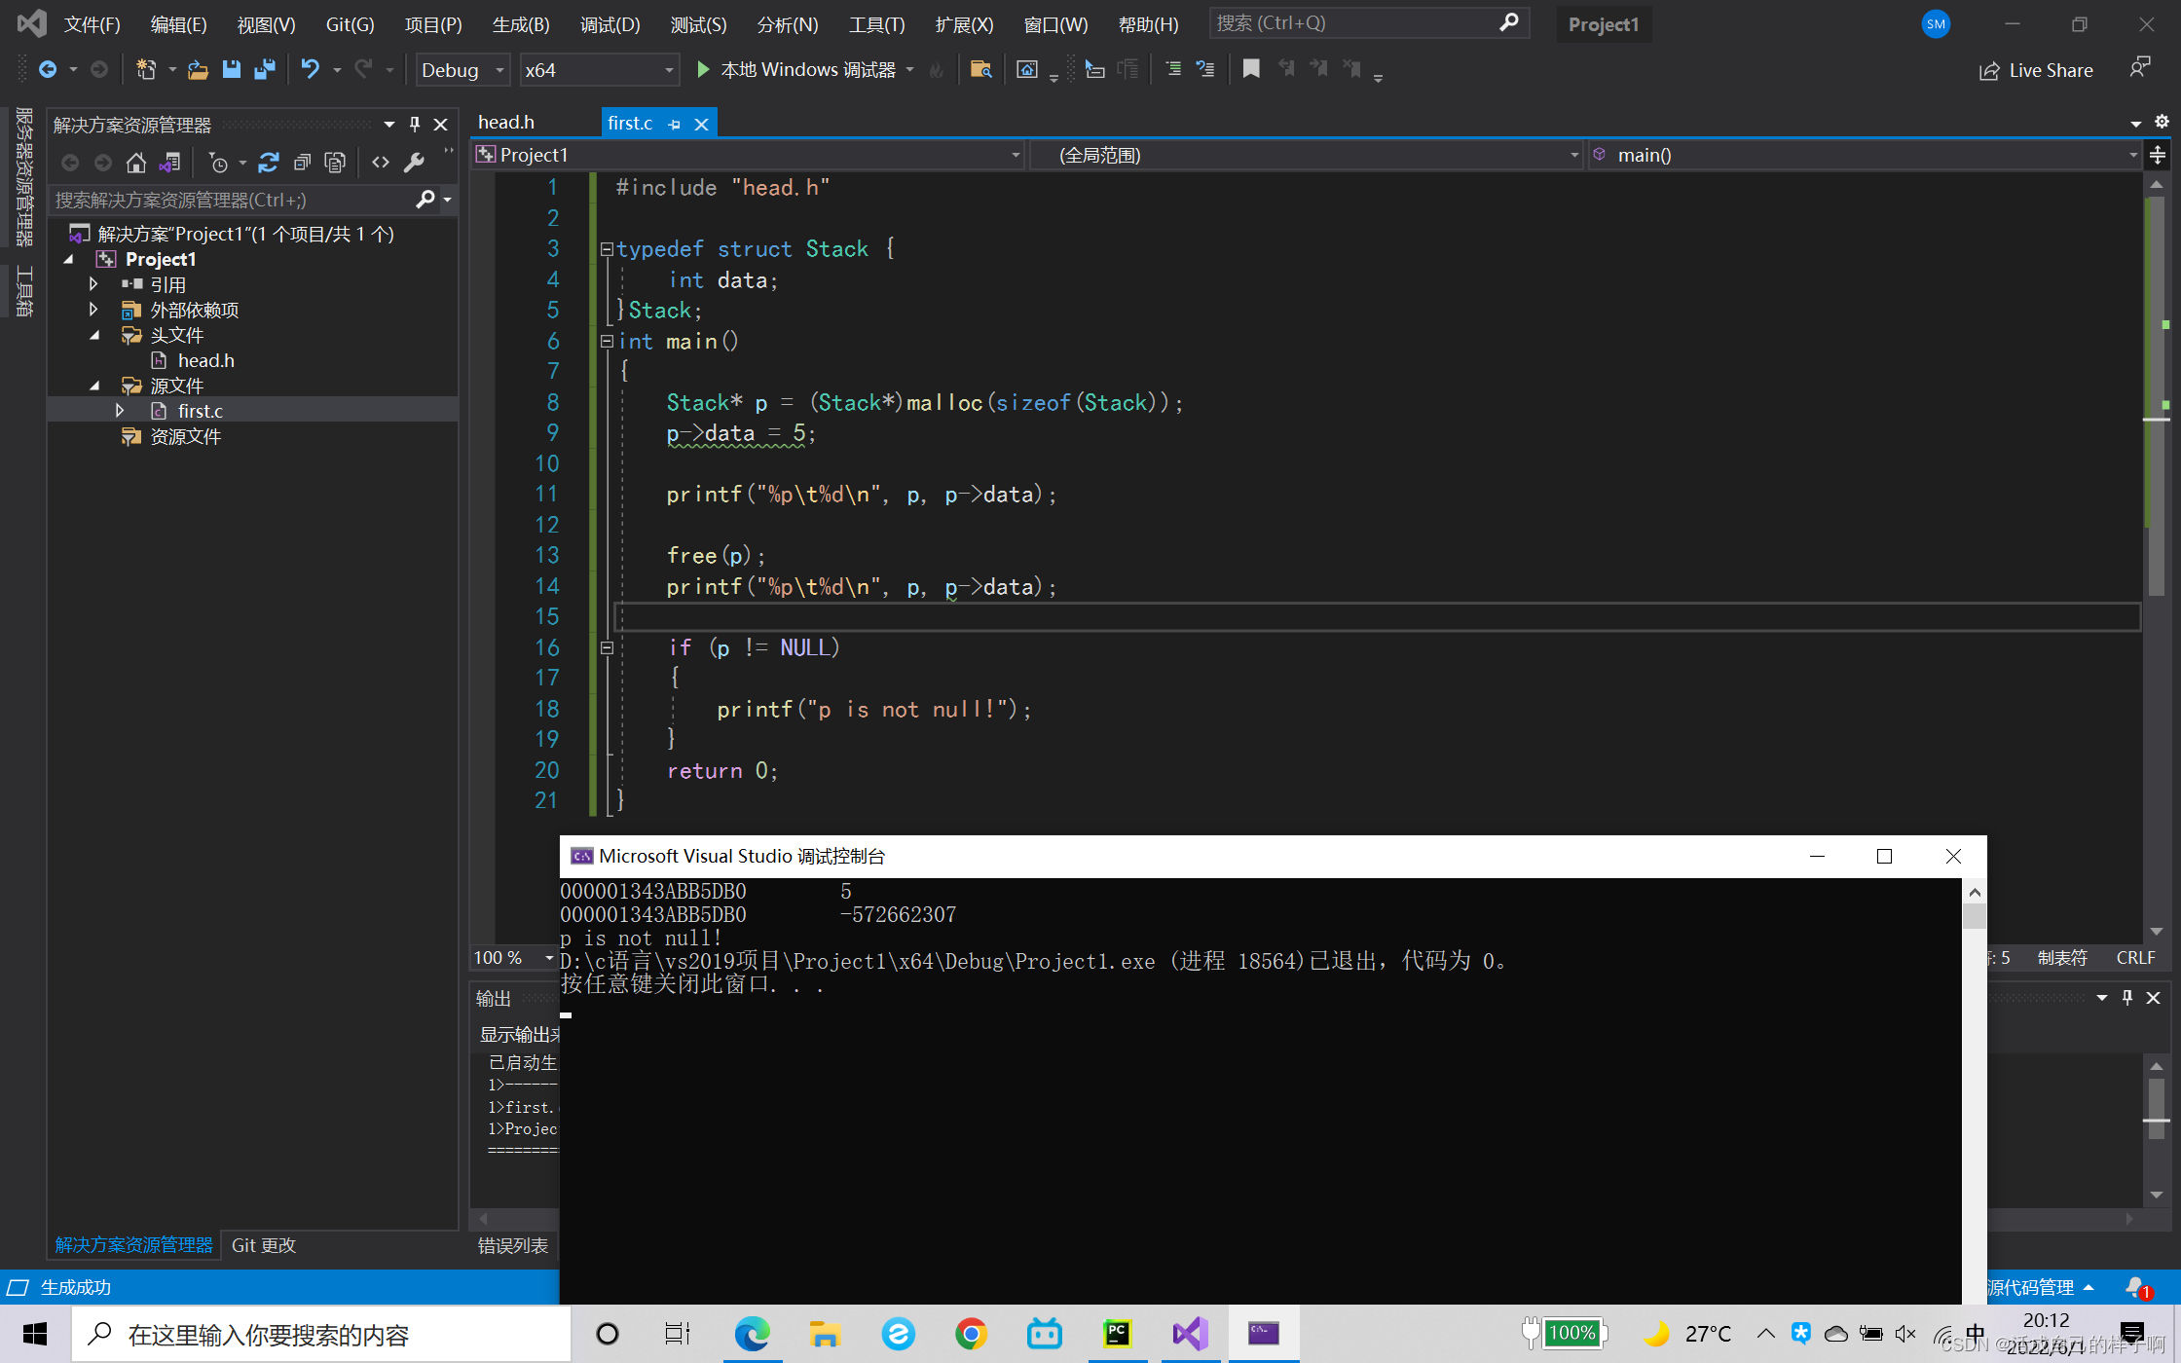Expand the 引用 tree node
Viewport: 2181px width, 1363px height.
pos(93,284)
